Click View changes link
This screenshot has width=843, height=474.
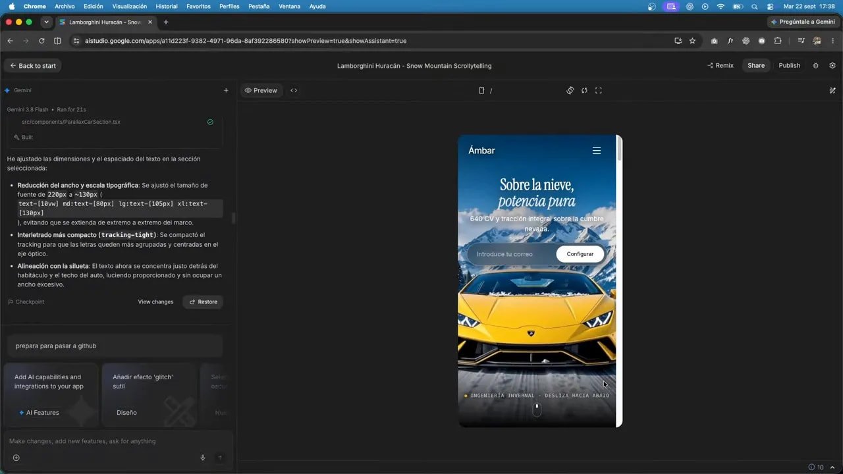[x=155, y=302]
